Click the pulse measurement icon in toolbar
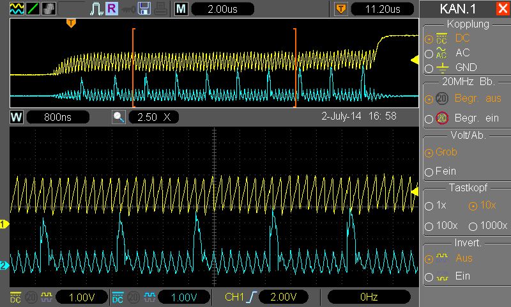Image resolution: width=511 pixels, height=307 pixels. pyautogui.click(x=96, y=9)
